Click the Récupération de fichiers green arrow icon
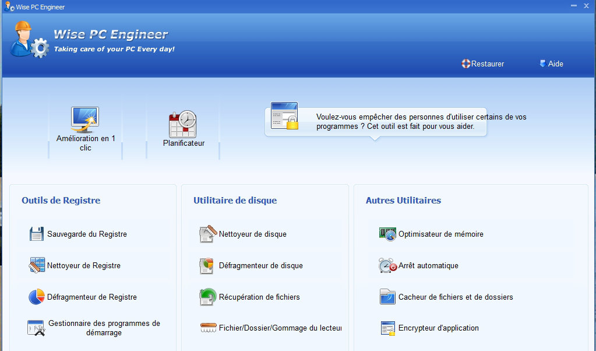Image resolution: width=596 pixels, height=351 pixels. click(x=208, y=297)
